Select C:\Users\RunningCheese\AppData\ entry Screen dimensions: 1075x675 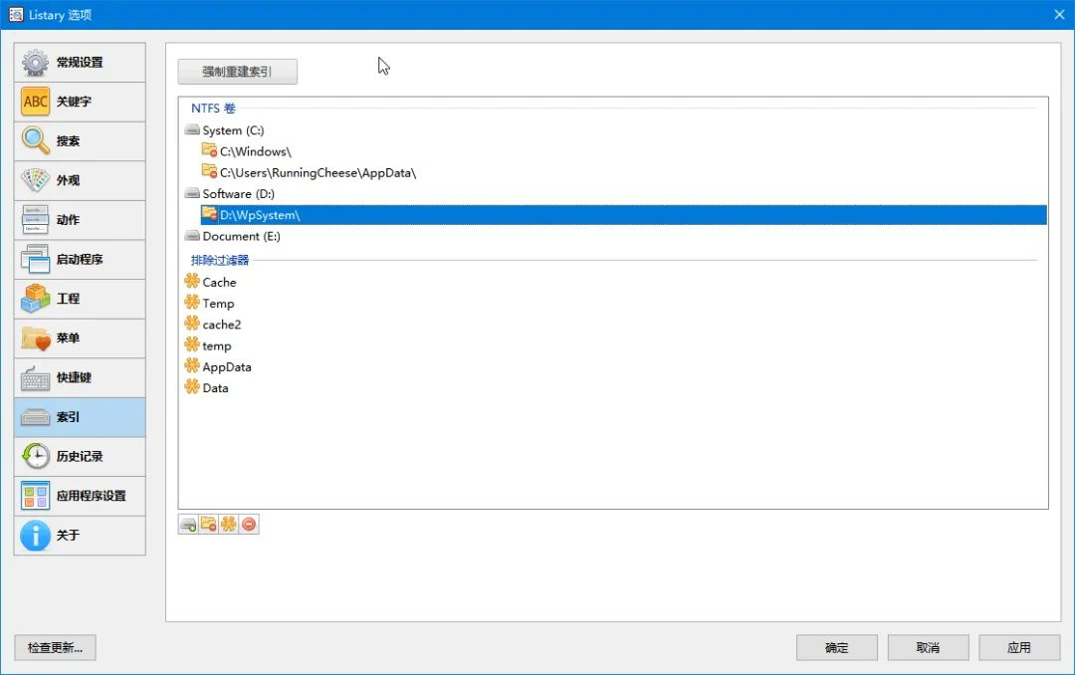coord(319,173)
